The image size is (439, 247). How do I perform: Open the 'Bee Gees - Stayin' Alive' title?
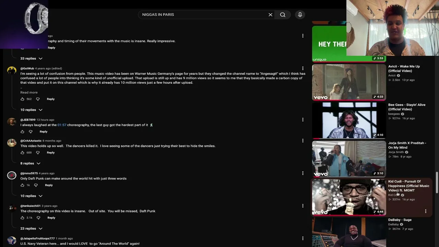tap(407, 107)
